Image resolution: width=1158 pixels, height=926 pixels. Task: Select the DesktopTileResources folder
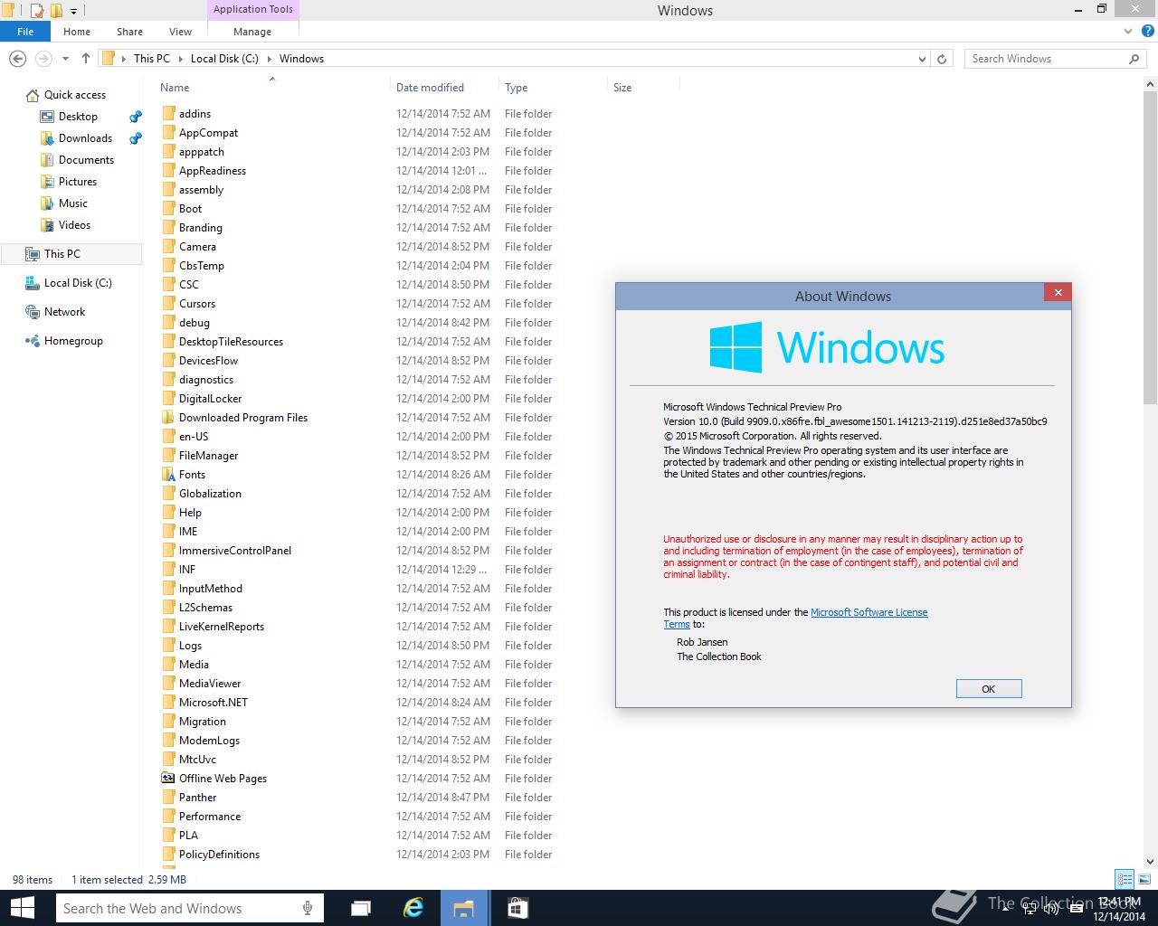[x=231, y=342]
